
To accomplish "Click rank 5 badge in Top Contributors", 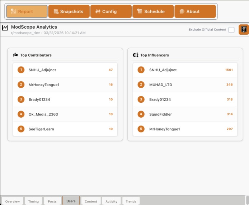I will pyautogui.click(x=21, y=129).
